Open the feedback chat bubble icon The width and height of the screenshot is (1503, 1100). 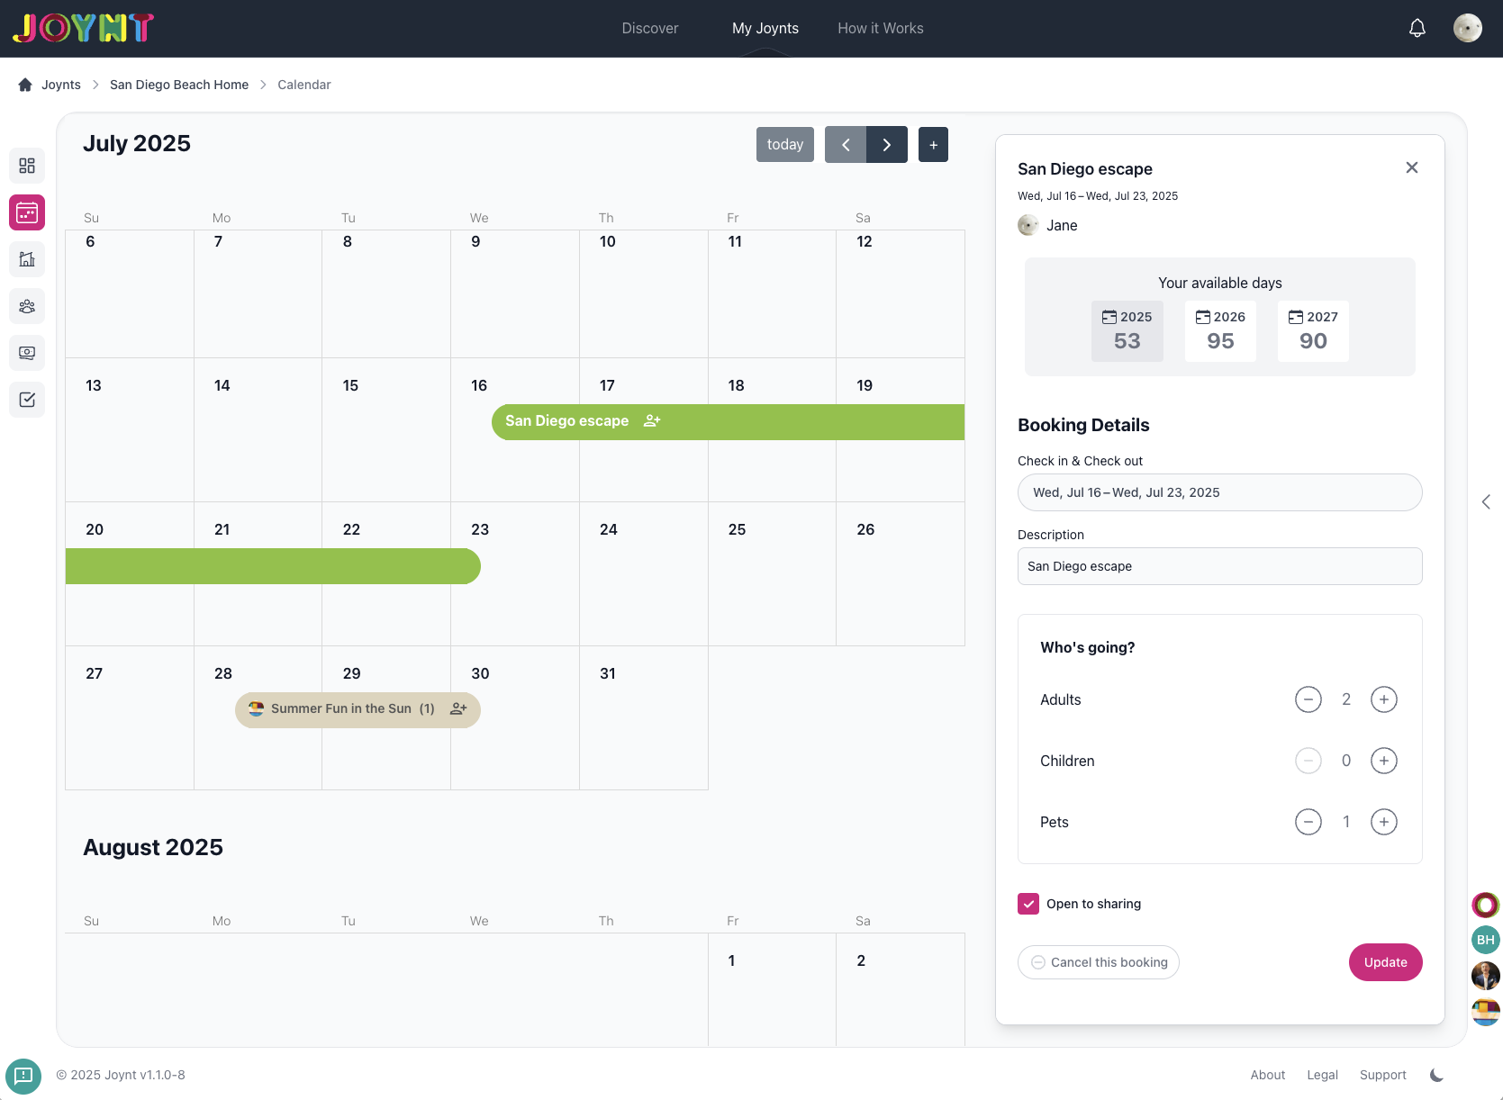pos(23,1076)
